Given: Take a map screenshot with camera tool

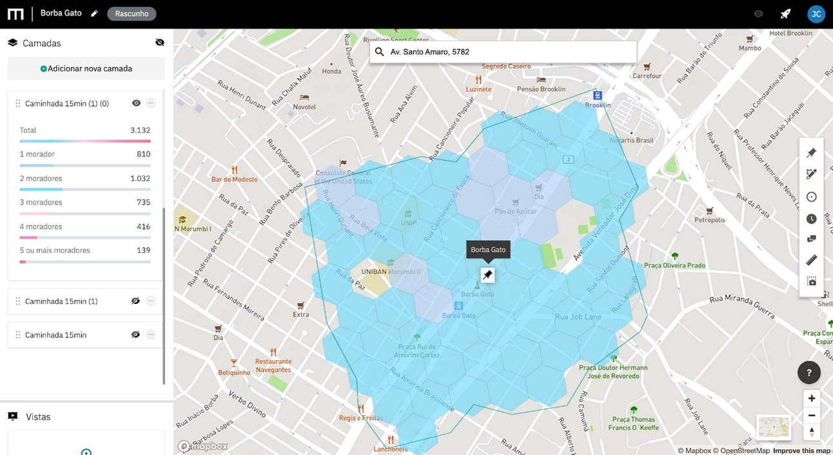Looking at the screenshot, I should pos(812,281).
